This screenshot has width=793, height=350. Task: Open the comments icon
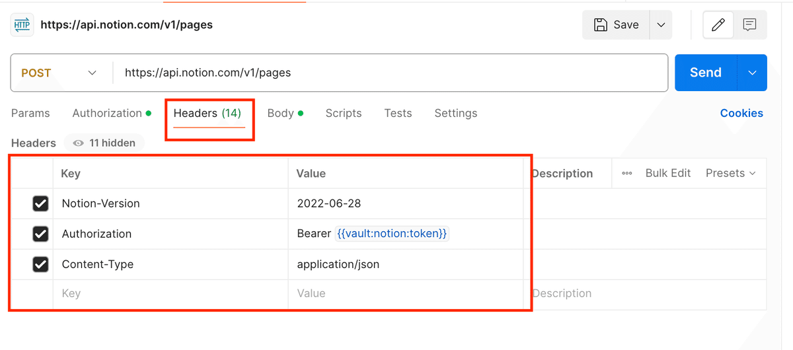click(749, 25)
